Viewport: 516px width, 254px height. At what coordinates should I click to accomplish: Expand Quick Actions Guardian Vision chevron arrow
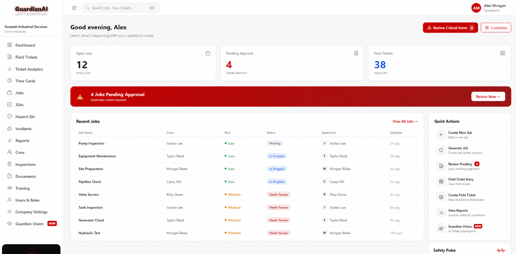pyautogui.click(x=502, y=229)
